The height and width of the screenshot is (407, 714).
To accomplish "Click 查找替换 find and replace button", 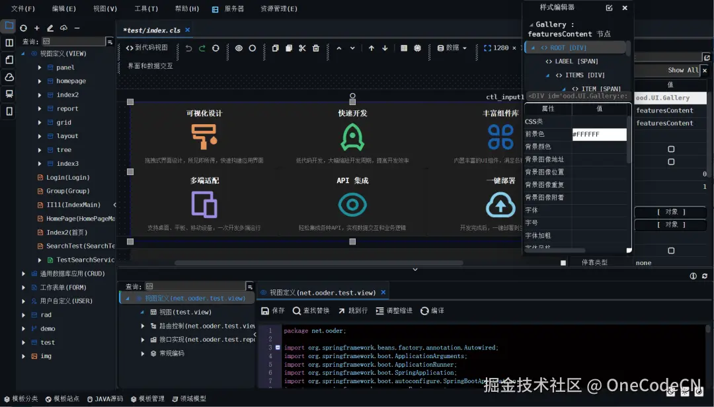I will pos(311,311).
